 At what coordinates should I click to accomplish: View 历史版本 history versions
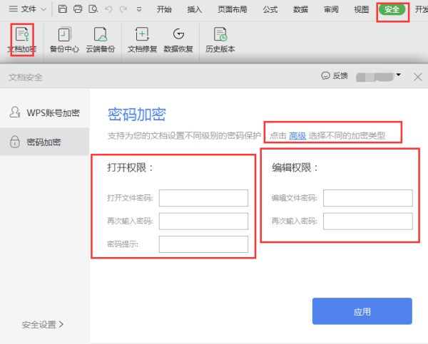click(x=220, y=40)
